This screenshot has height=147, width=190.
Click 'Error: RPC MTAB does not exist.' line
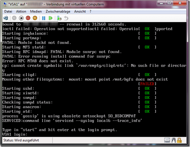point(38,61)
